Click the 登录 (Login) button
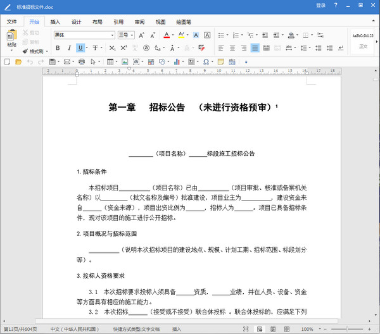 [x=321, y=5]
